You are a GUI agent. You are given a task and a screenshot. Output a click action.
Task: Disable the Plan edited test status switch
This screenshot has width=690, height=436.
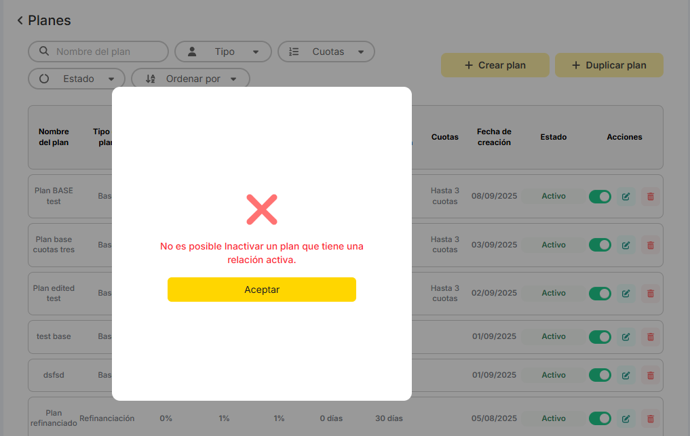600,294
